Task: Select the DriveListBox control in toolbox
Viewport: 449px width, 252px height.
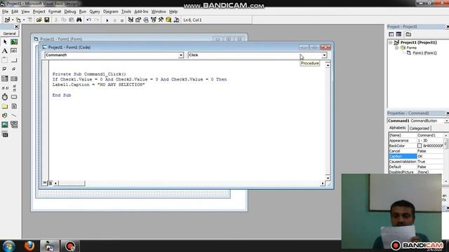Action: pyautogui.click(x=14, y=97)
